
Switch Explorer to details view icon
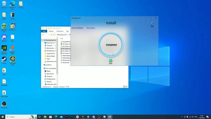[124, 87]
